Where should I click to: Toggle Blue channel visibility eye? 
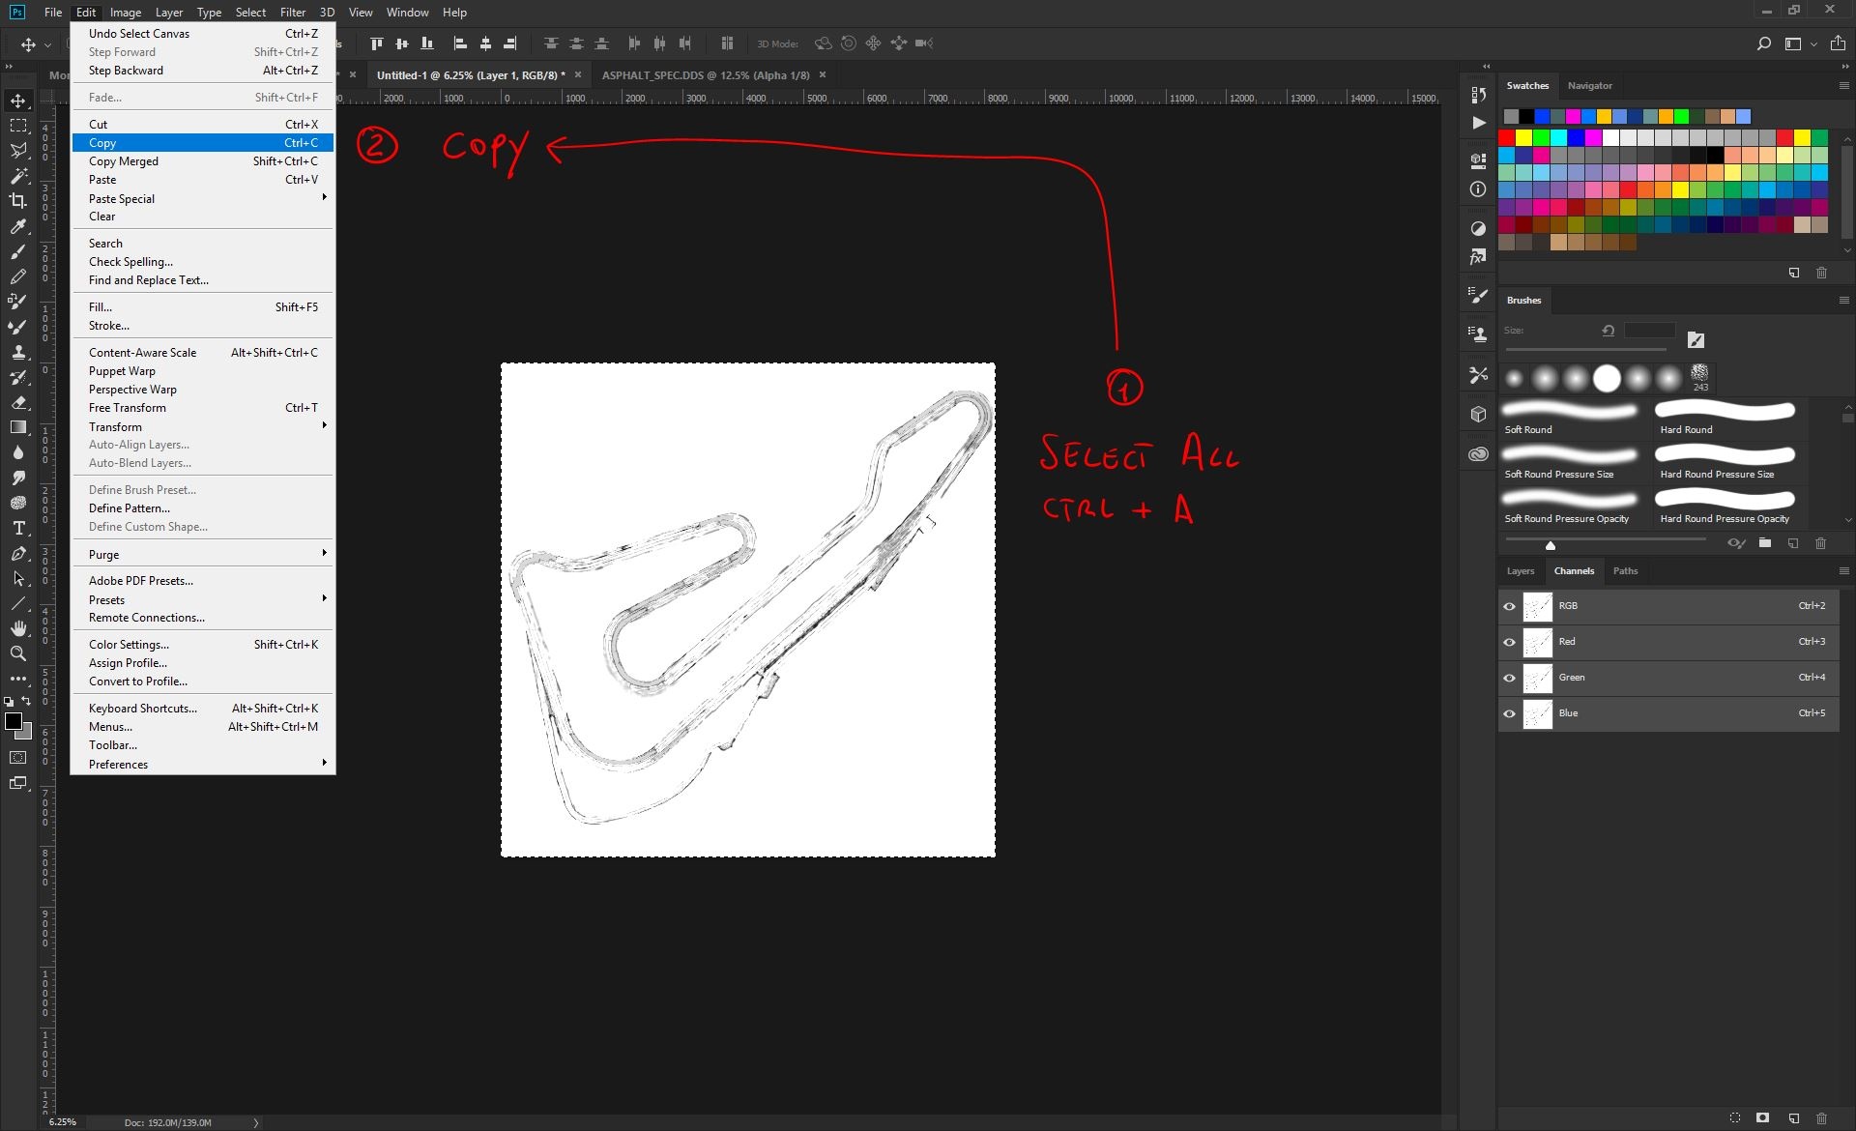1509,713
